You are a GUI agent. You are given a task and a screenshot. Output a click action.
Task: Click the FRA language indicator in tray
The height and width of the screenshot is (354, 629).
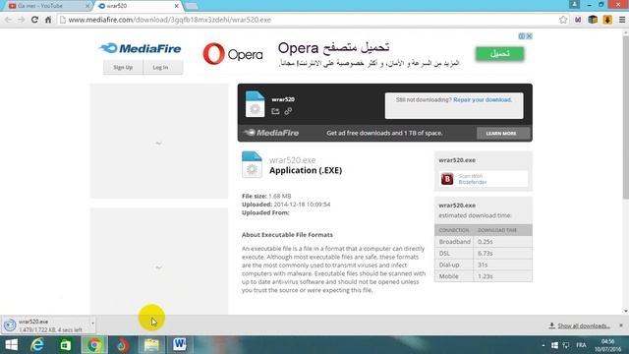click(x=581, y=345)
